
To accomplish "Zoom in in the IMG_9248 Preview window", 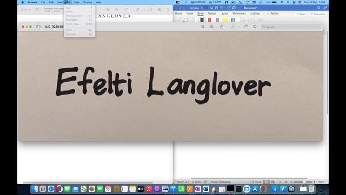I will (211, 27).
